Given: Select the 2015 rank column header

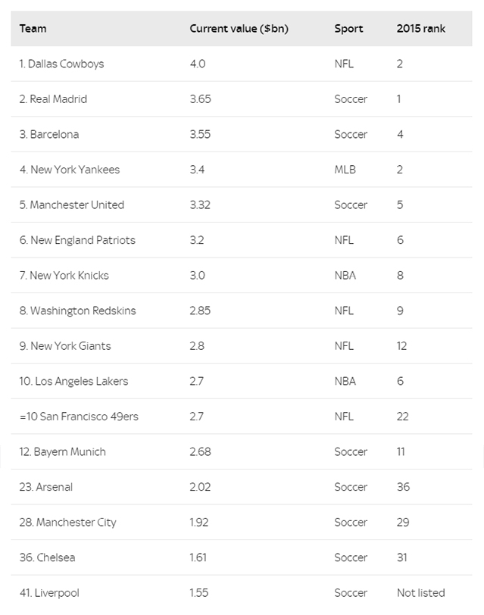Looking at the screenshot, I should click(x=421, y=29).
